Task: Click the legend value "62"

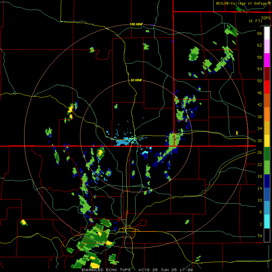Action: coord(260,45)
